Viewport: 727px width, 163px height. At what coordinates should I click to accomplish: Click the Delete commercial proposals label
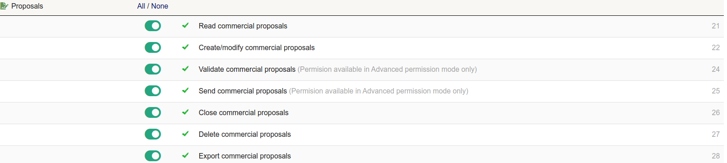point(244,134)
